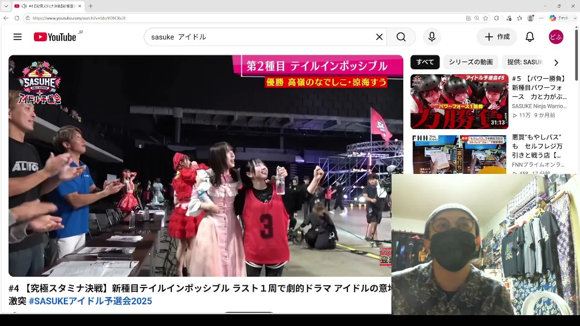This screenshot has height=326, width=580.
Task: Open the account avatar menu
Action: pos(556,37)
